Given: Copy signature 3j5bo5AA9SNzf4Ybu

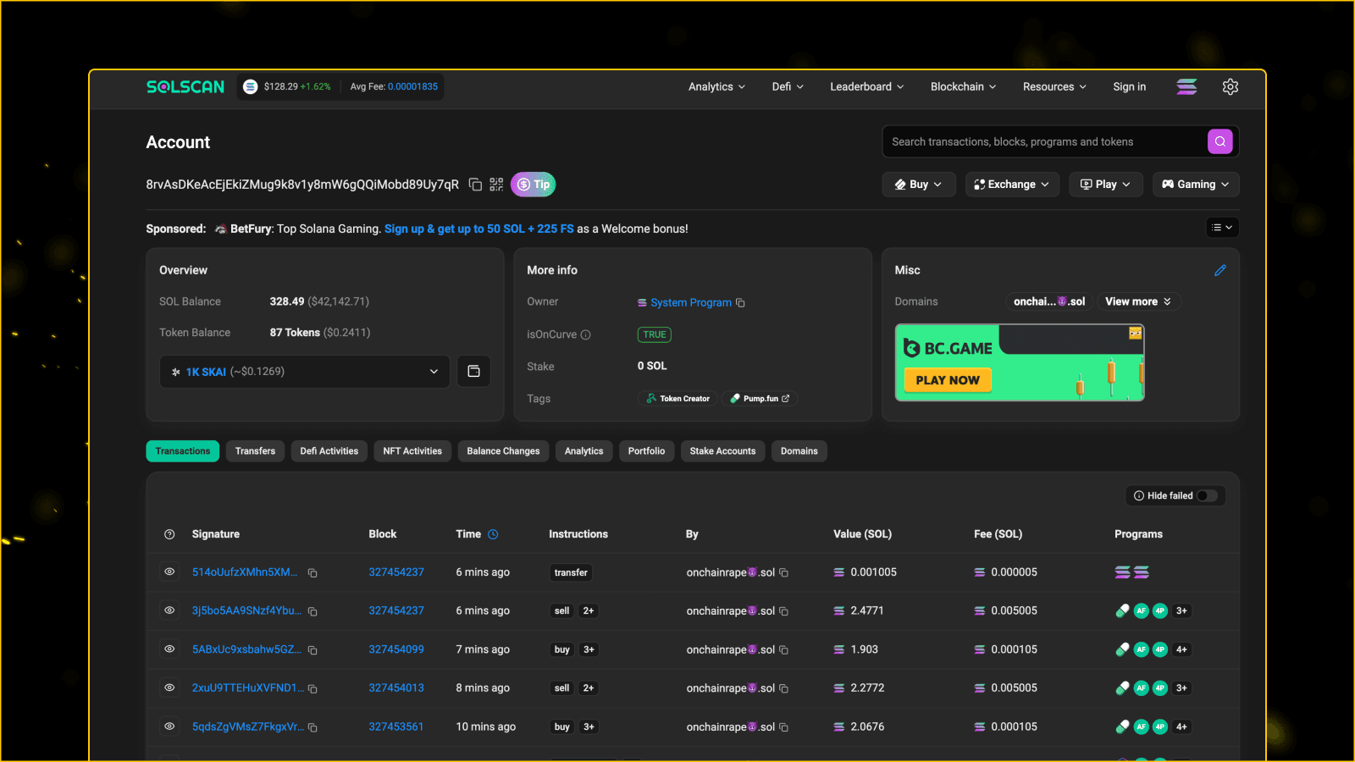Looking at the screenshot, I should [x=312, y=611].
